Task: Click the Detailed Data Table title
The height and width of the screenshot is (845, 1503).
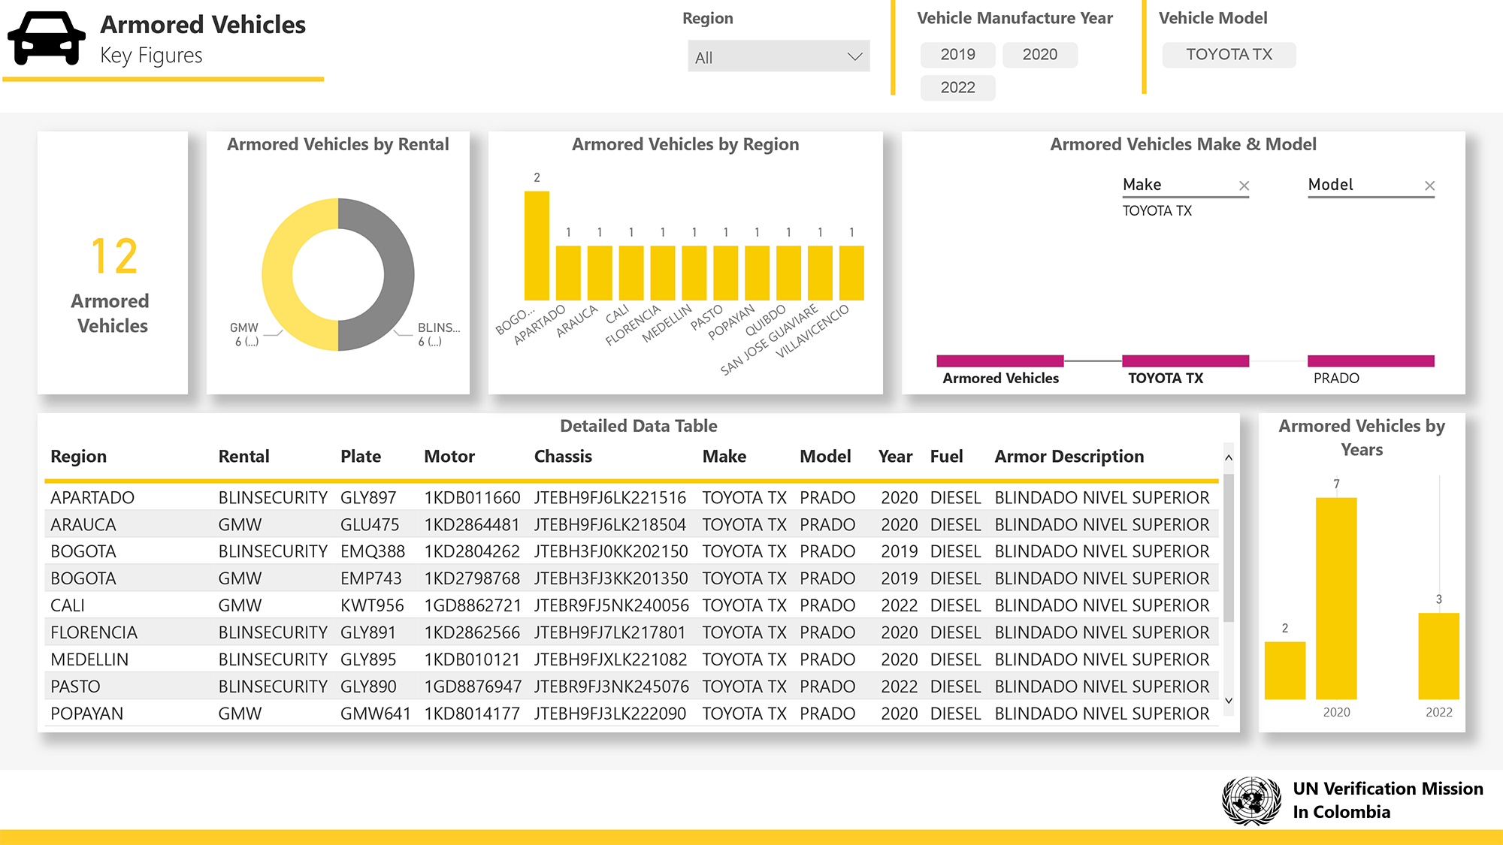Action: pos(639,426)
